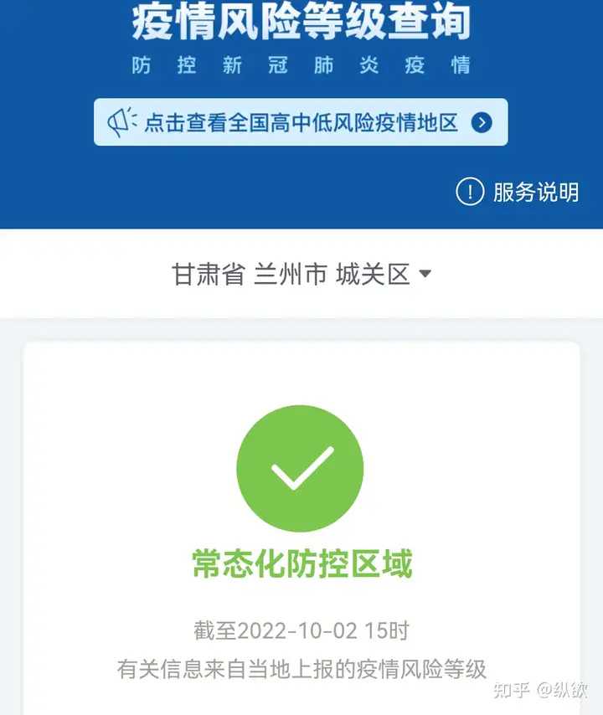This screenshot has width=603, height=715.
Task: Click the 截至2022-10-02 15时 timestamp text
Action: (x=301, y=631)
